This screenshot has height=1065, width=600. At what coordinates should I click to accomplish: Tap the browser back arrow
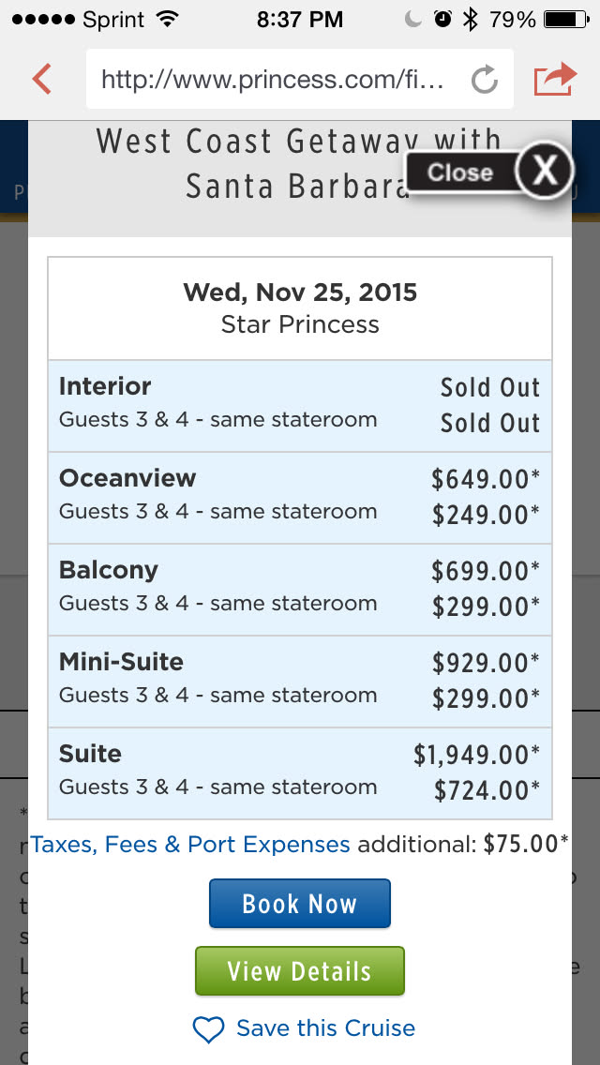(x=42, y=79)
